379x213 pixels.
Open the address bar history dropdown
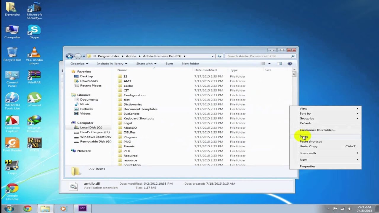click(213, 56)
